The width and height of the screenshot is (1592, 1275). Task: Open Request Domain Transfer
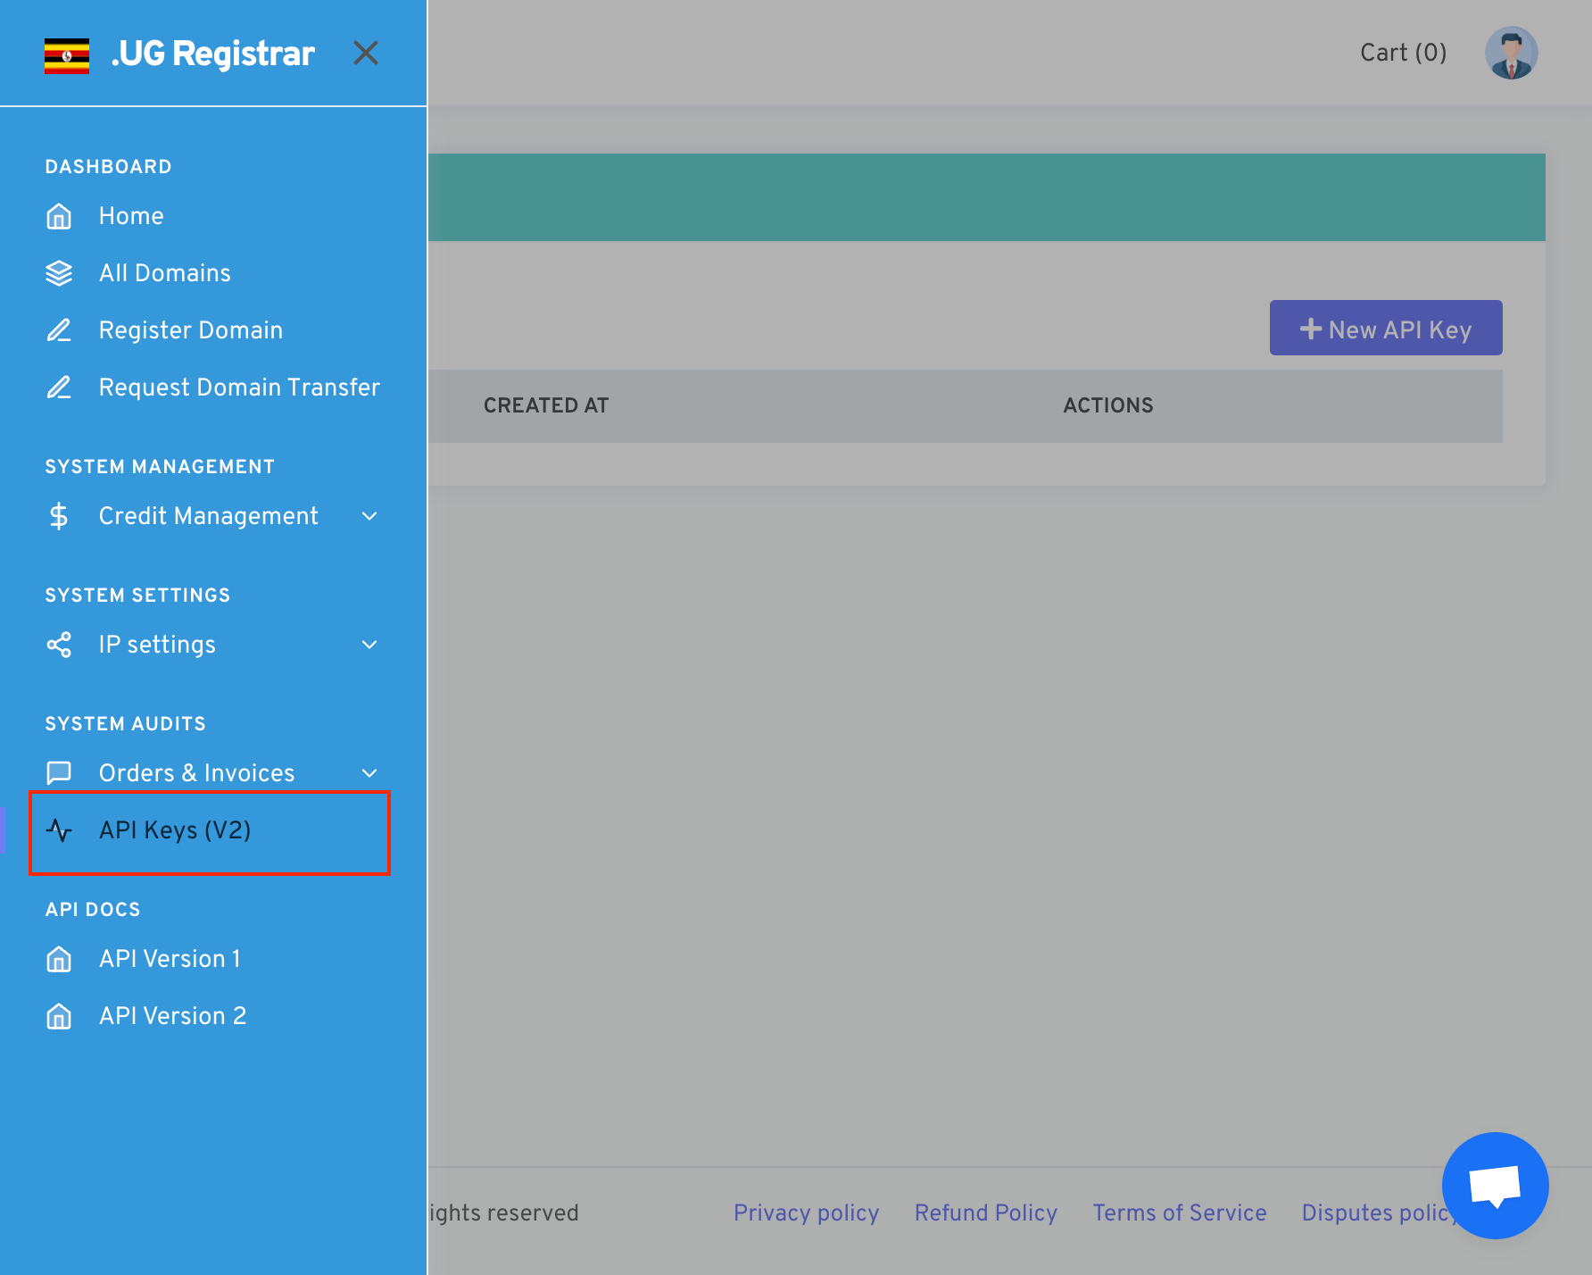[x=239, y=387]
